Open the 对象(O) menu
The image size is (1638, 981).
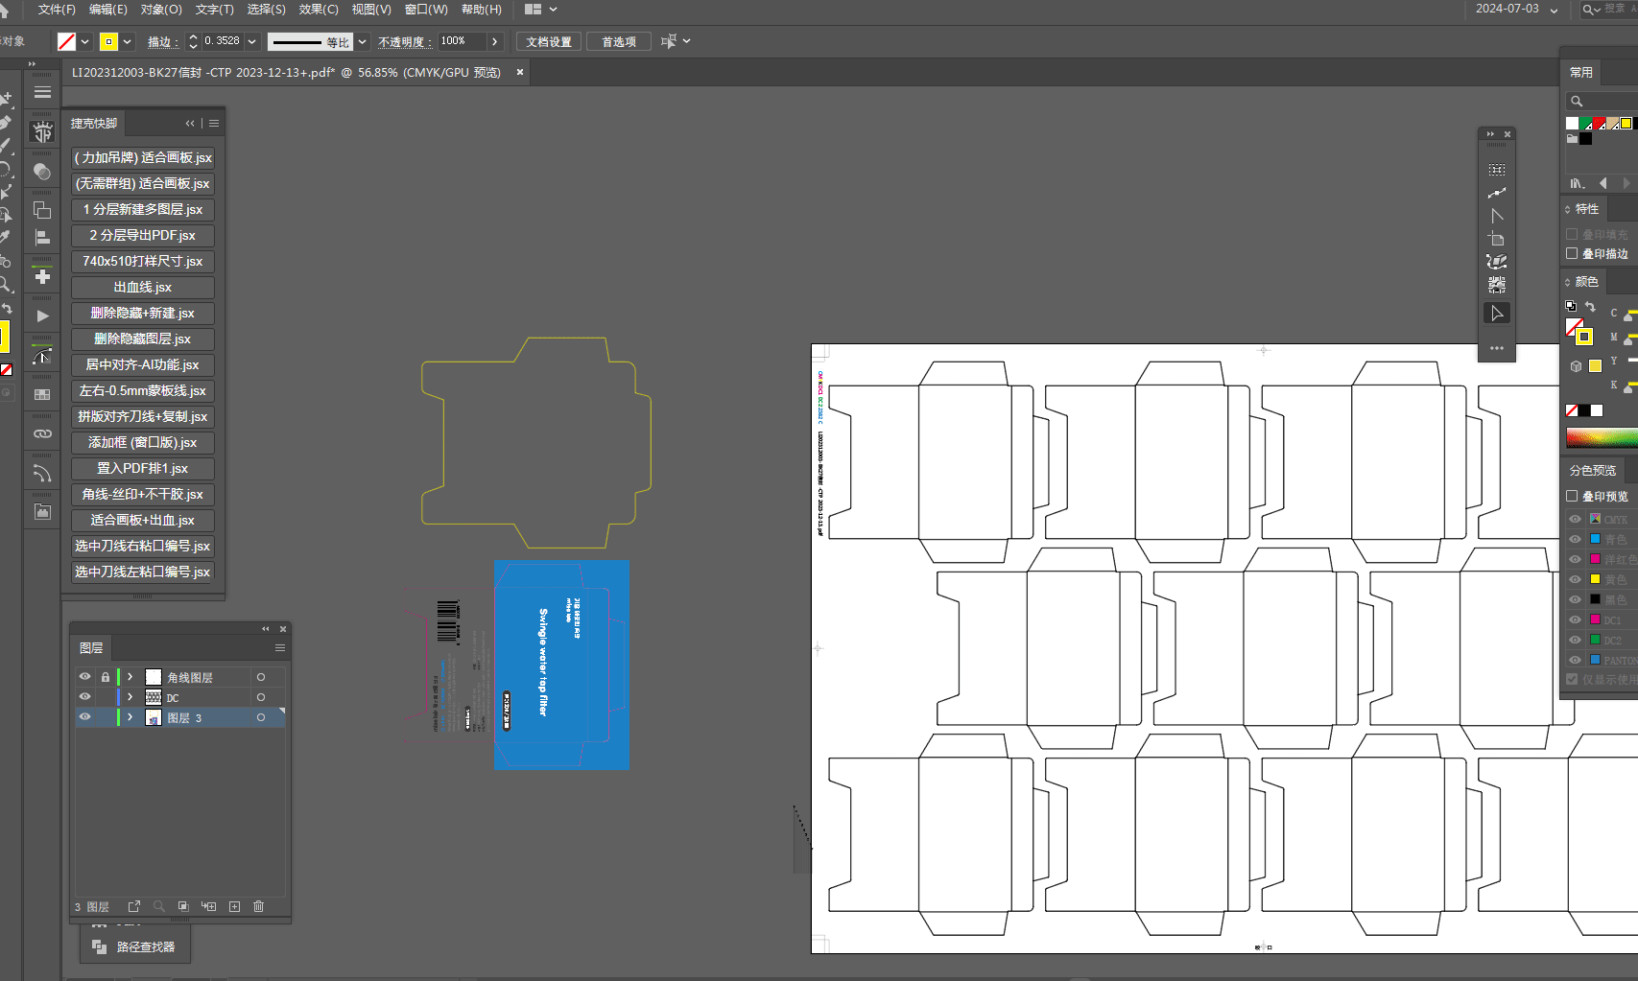161,10
